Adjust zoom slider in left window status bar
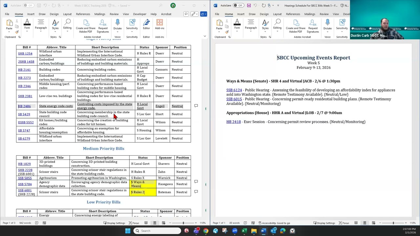The width and height of the screenshot is (420, 236). pos(183,223)
